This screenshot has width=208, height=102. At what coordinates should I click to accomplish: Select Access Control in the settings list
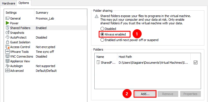point(20,47)
